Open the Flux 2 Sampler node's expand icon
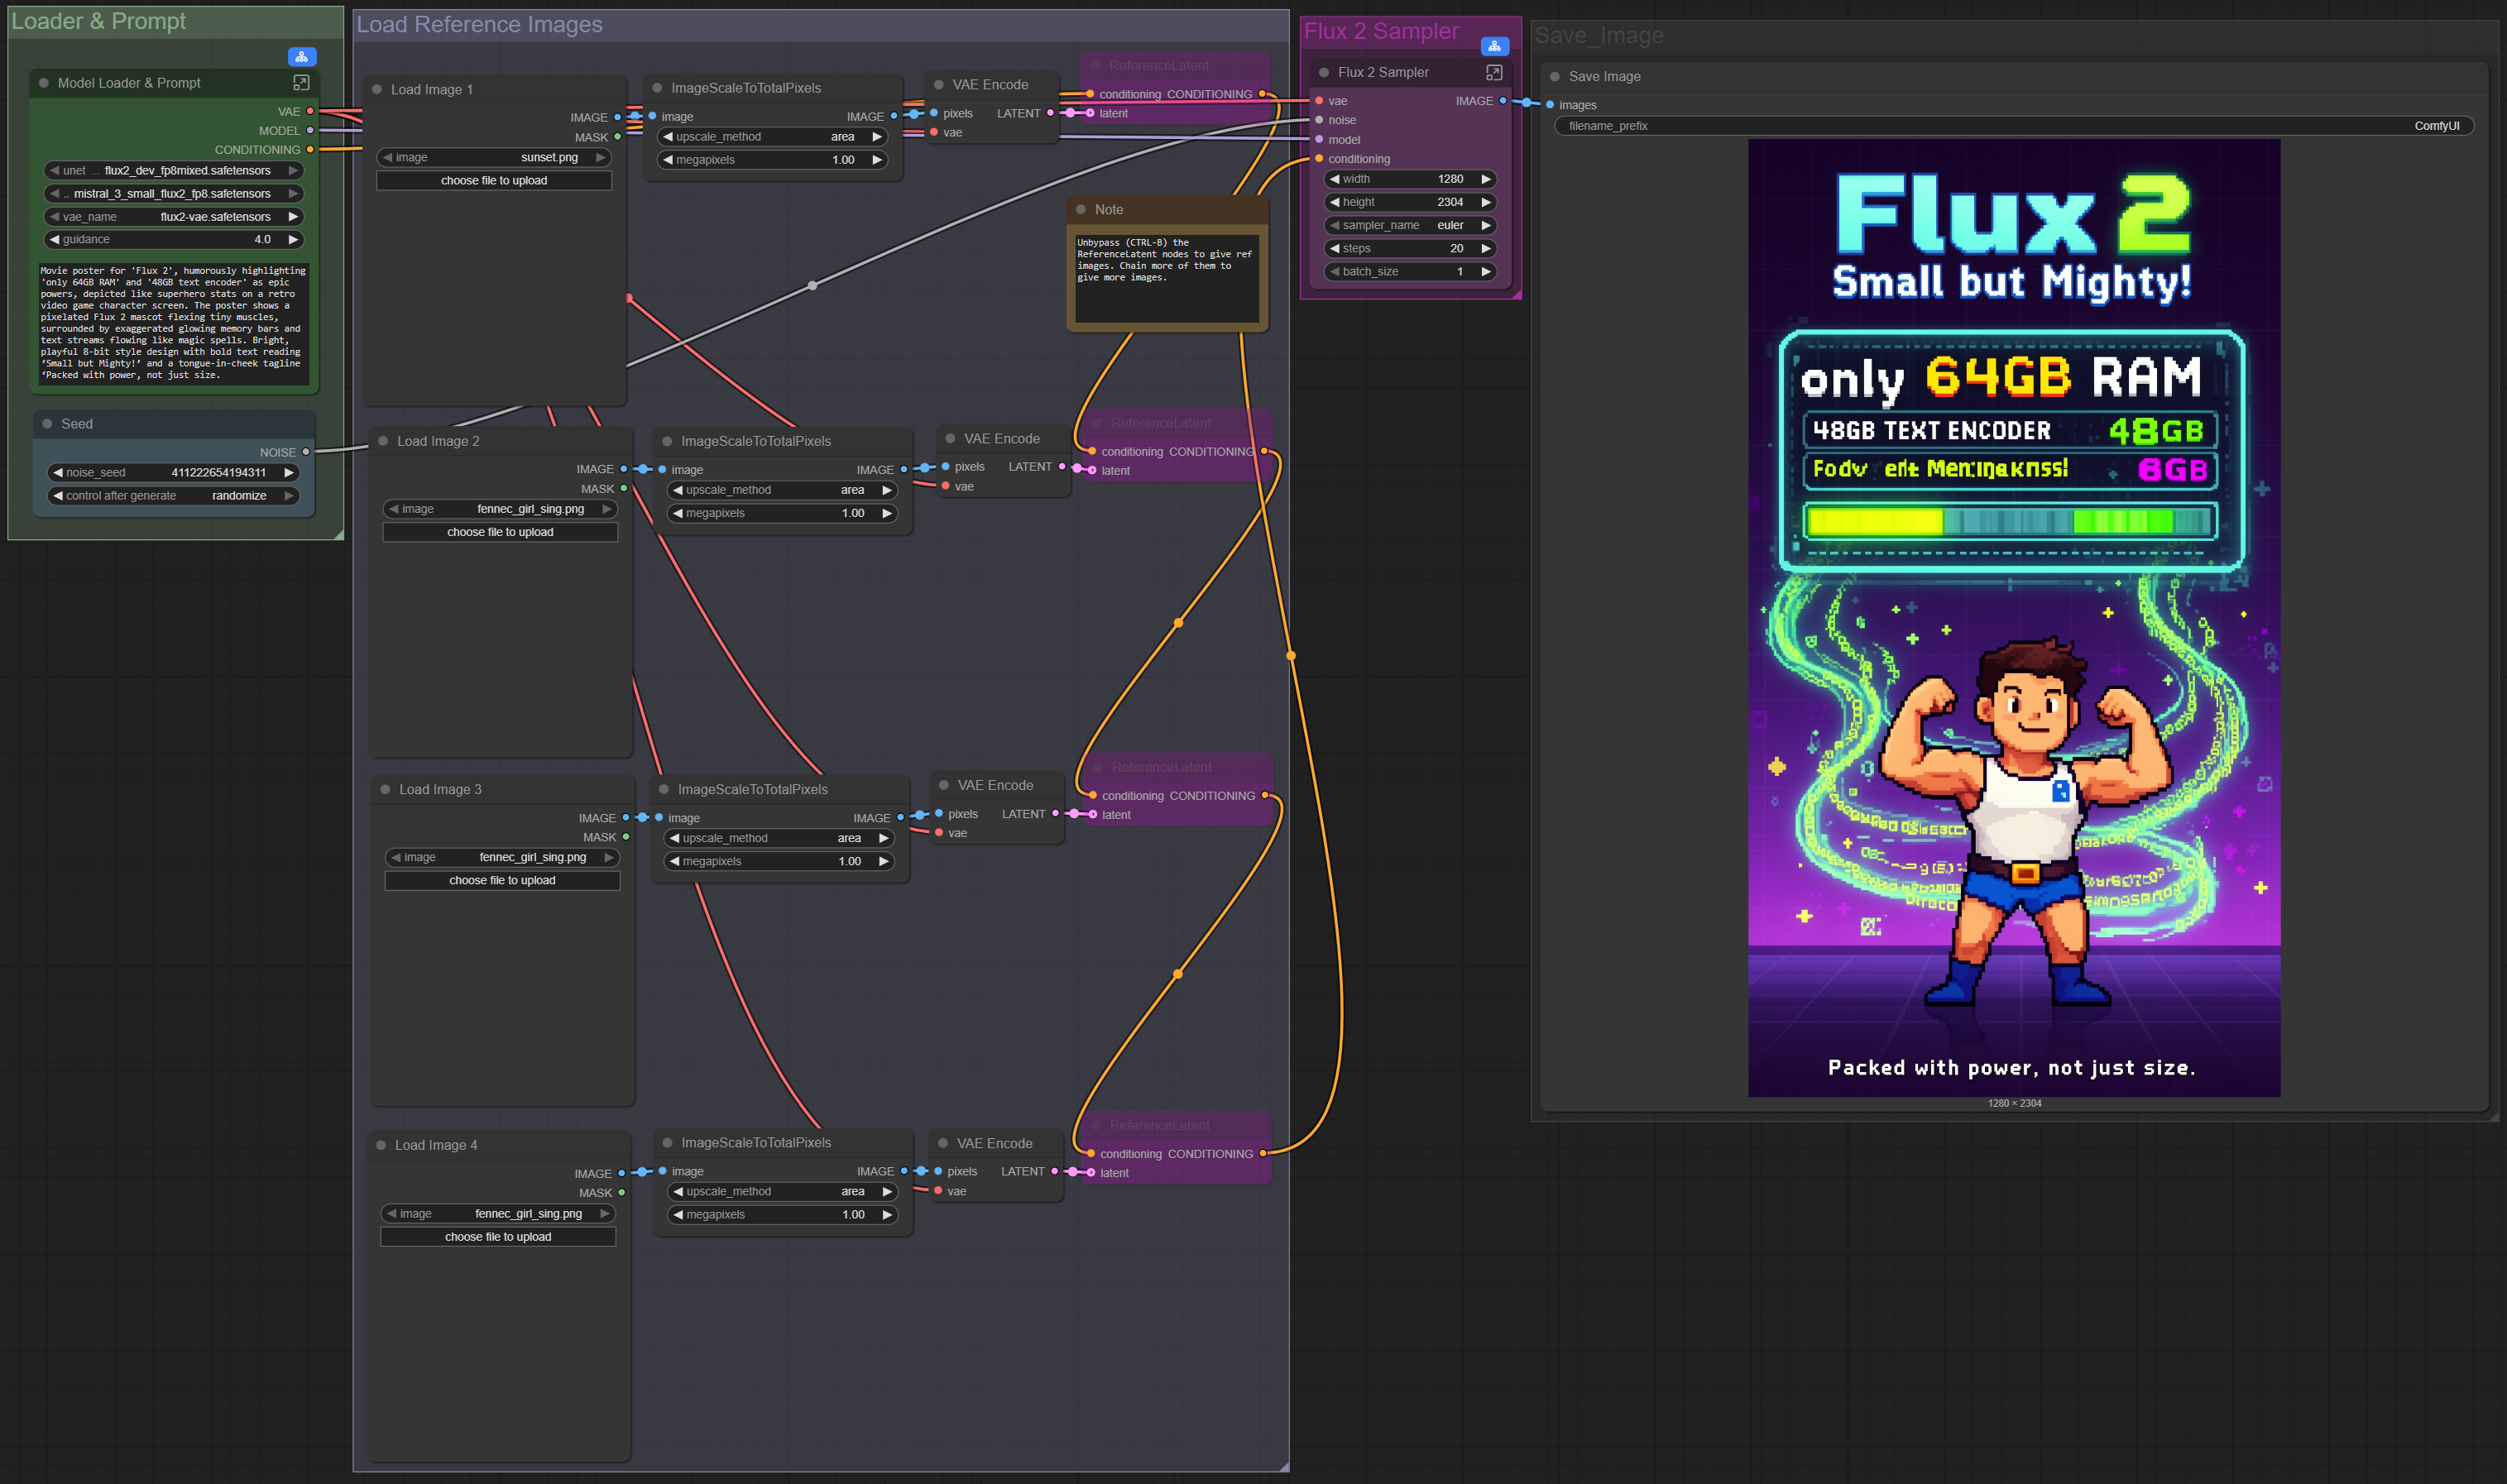 [x=1494, y=72]
